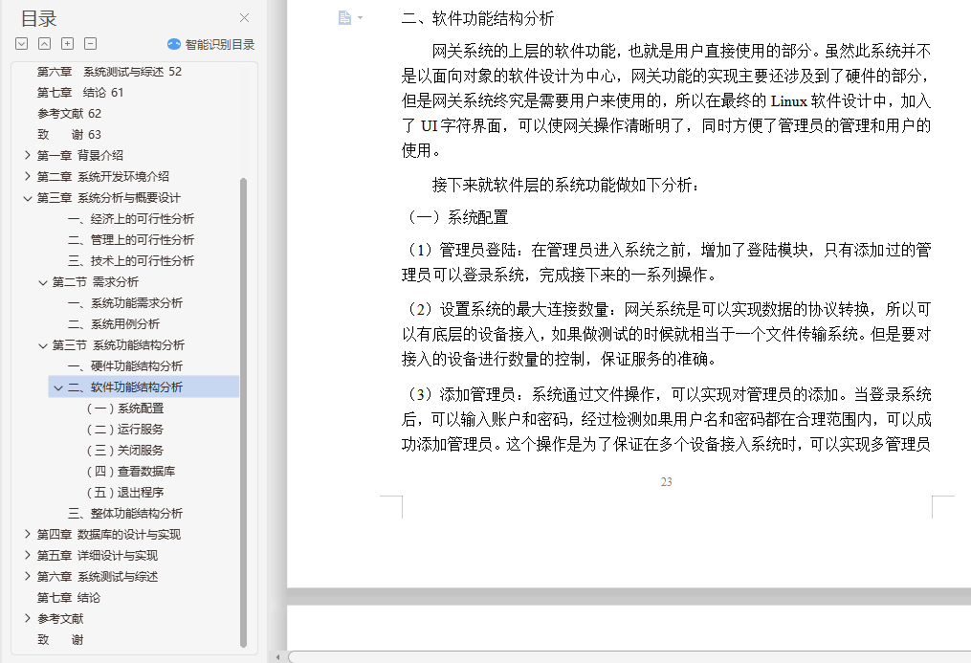Select highlighted 二、软件功能结构分析 text

[x=125, y=387]
